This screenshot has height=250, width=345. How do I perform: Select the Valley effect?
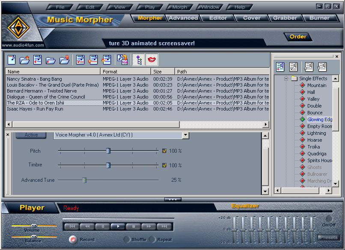click(x=313, y=99)
